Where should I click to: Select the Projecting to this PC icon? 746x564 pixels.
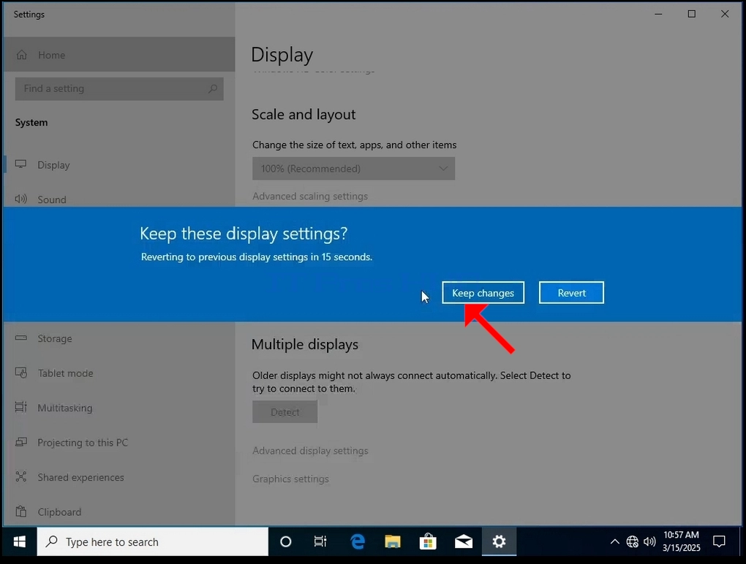point(21,442)
